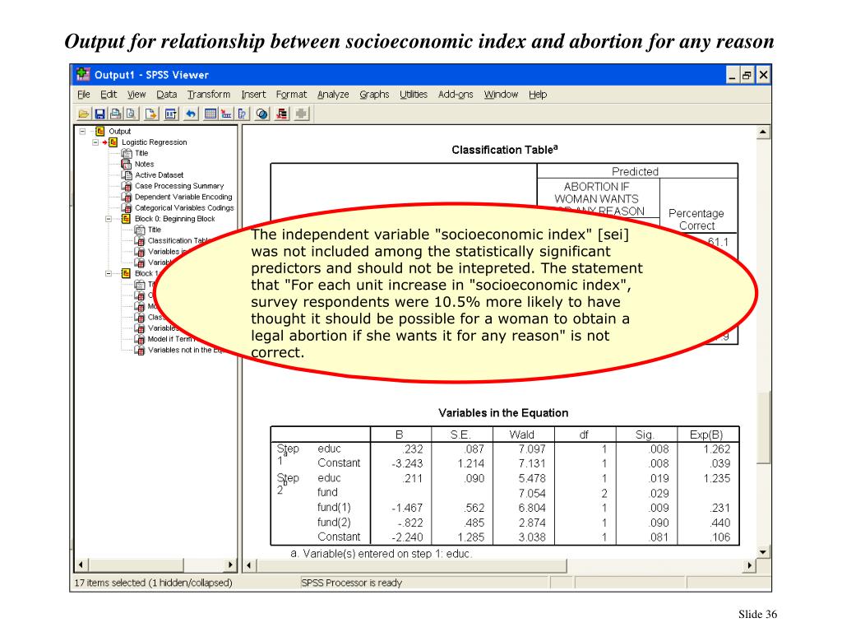Screen dimensions: 842x632
Task: Click the Dependent Variable Encoding icon
Action: point(126,197)
